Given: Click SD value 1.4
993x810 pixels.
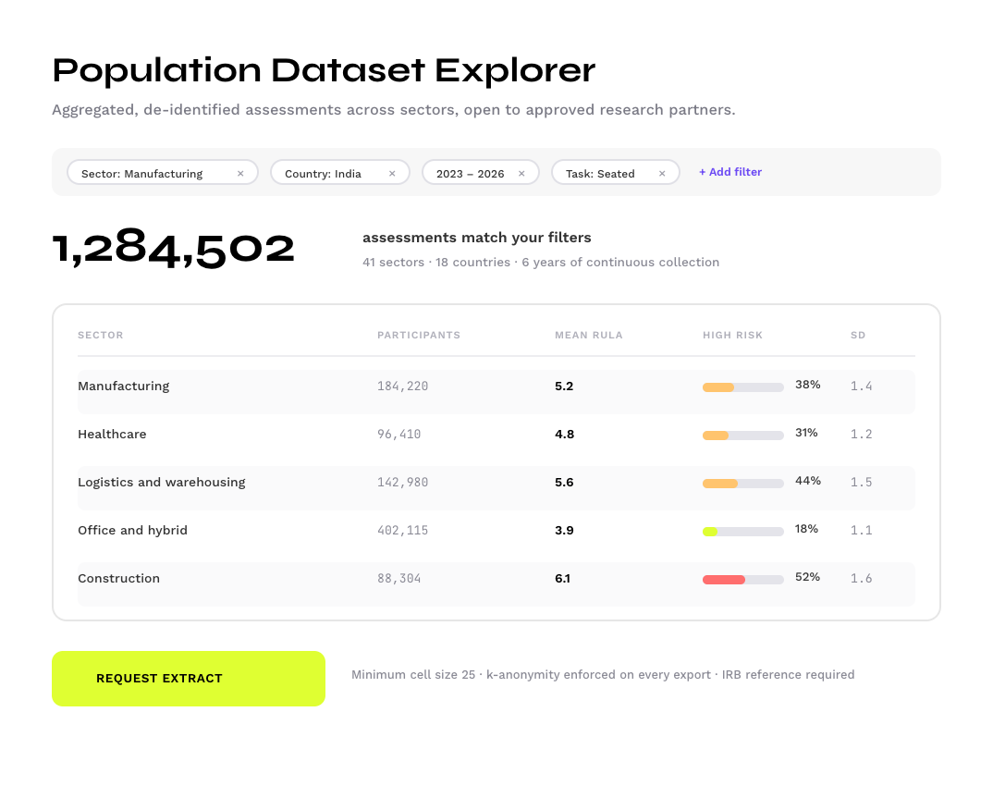Looking at the screenshot, I should [x=862, y=387].
